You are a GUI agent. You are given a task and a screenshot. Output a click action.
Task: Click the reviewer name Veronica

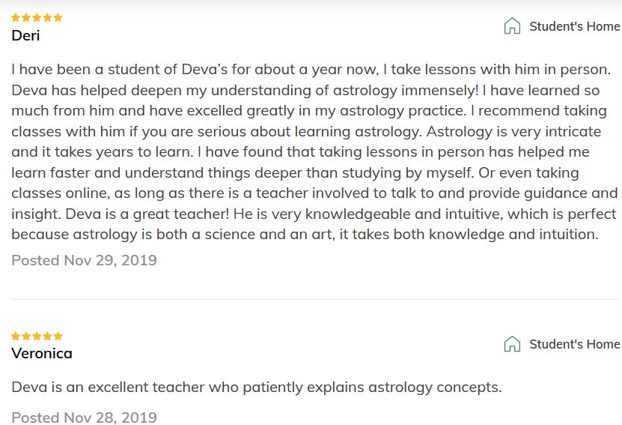coord(42,353)
